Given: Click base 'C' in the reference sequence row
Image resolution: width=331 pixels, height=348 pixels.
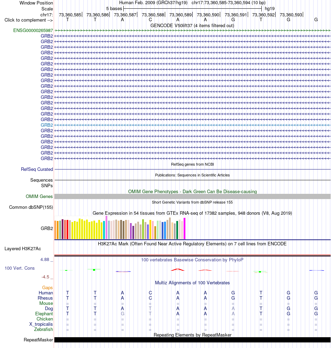Looking at the screenshot, I should pos(151,20).
